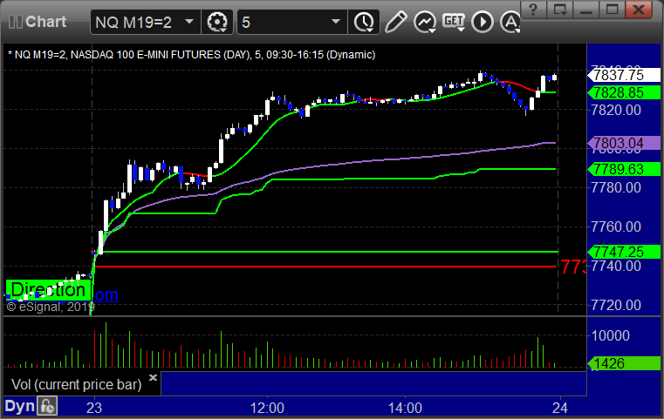Open the studies chart-line icon
The height and width of the screenshot is (419, 664).
point(425,22)
